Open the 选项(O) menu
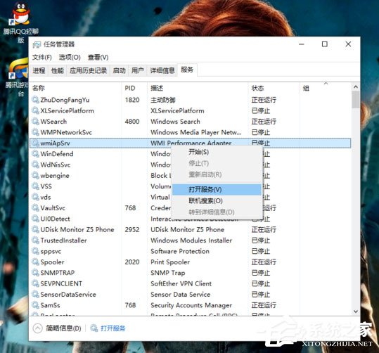Image resolution: width=379 pixels, height=353 pixels. pyautogui.click(x=70, y=57)
